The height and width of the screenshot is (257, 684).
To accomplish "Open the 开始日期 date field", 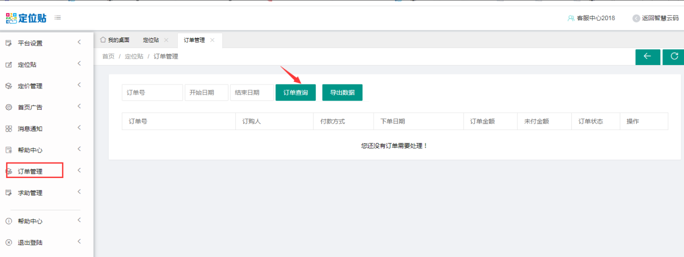I will coord(206,92).
